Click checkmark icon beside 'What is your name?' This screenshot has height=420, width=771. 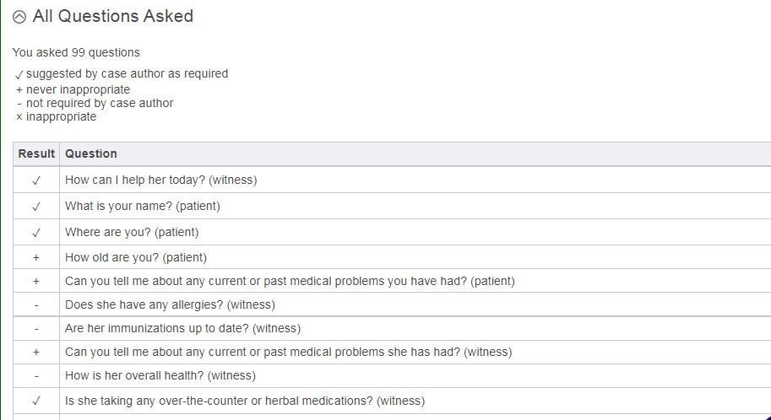36,207
